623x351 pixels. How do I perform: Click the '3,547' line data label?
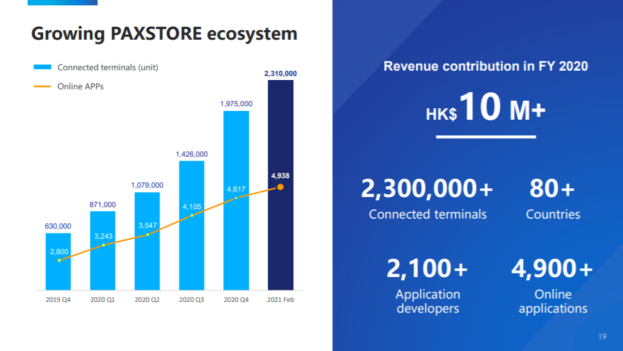point(147,225)
